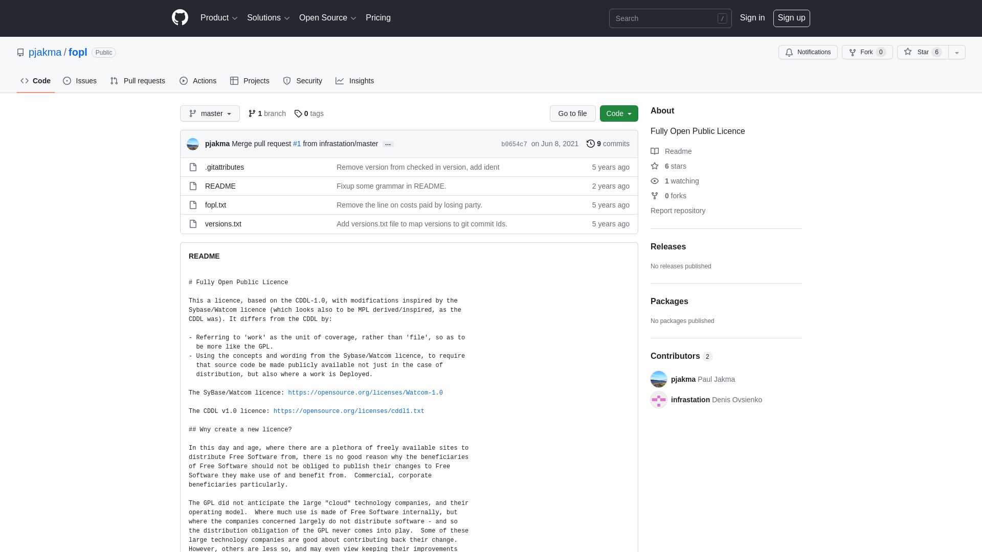
Task: Open the Actions tab
Action: click(198, 81)
